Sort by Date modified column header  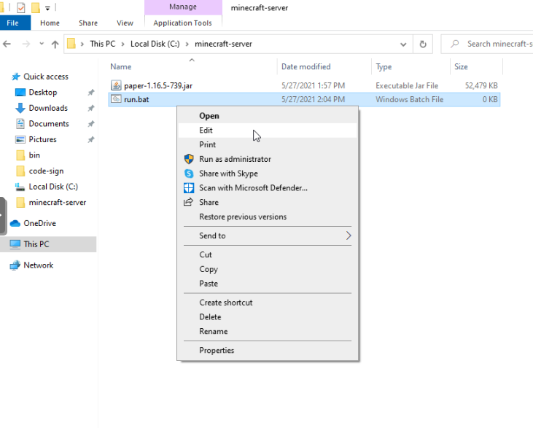click(x=306, y=66)
